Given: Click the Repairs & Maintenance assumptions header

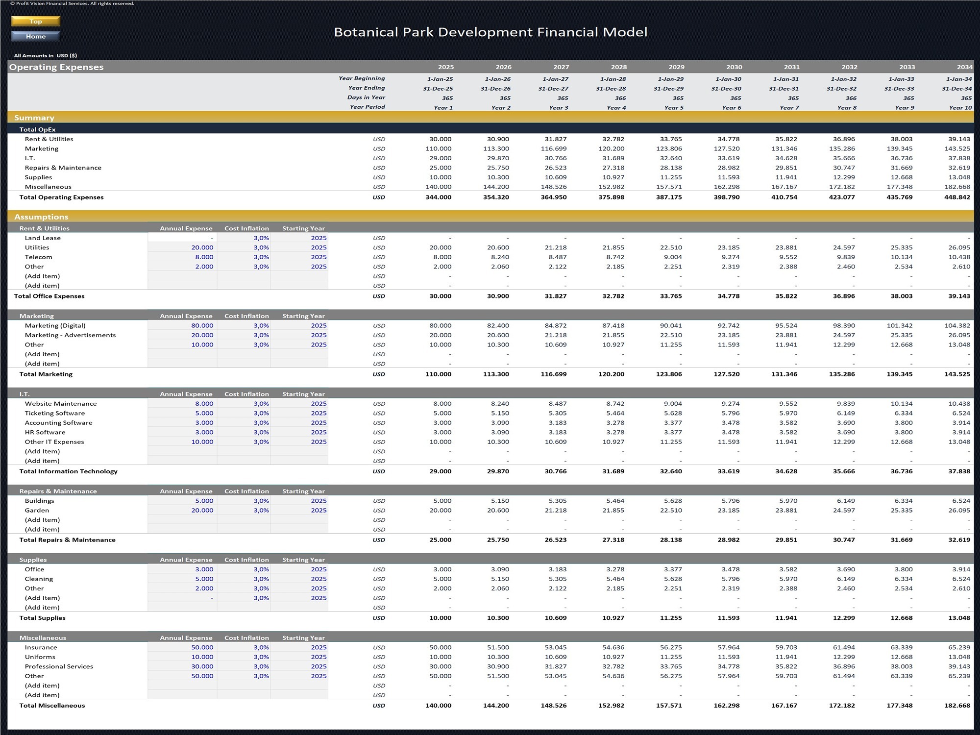Looking at the screenshot, I should (x=58, y=491).
